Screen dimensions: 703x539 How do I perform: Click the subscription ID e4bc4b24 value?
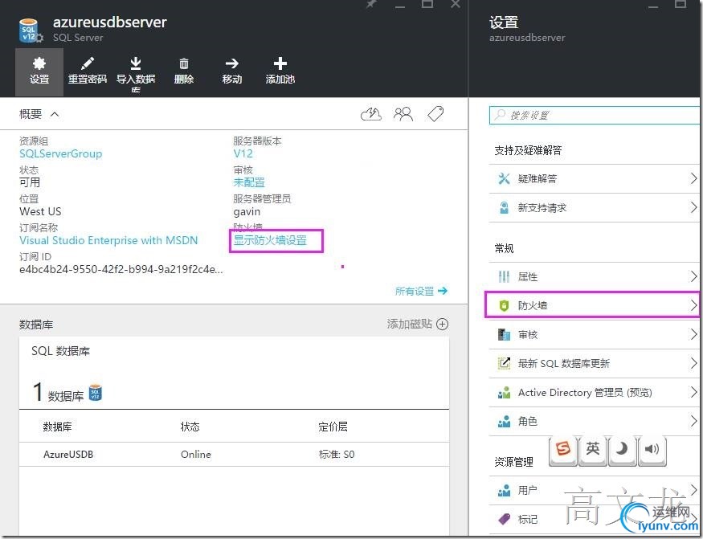[121, 270]
